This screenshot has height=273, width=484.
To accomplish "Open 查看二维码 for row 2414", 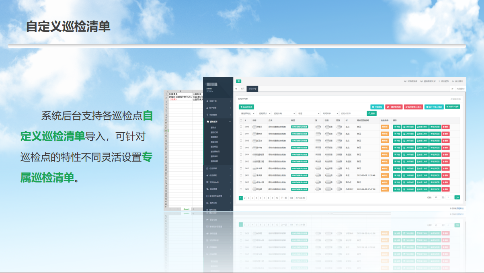I will pyautogui.click(x=422, y=154).
